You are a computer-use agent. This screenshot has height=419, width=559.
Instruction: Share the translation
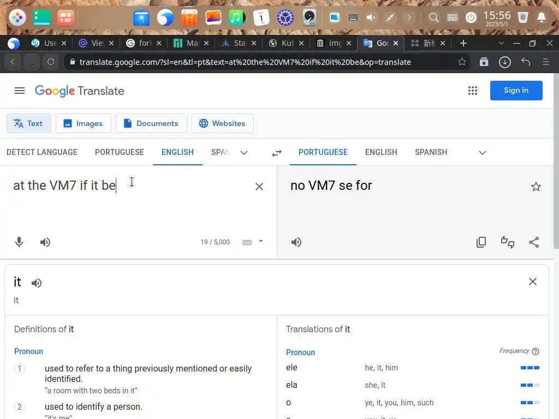tap(534, 242)
